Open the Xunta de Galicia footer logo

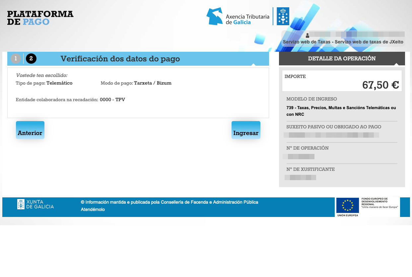pos(35,204)
